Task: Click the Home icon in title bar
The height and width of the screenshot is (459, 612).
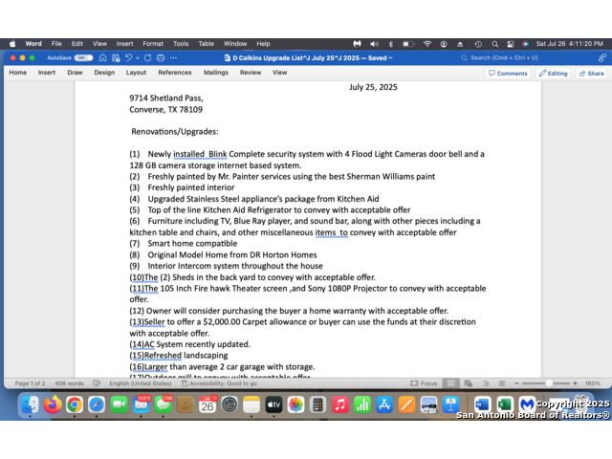Action: [x=102, y=58]
